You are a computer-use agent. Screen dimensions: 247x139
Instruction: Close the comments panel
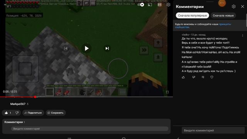[x=242, y=7]
